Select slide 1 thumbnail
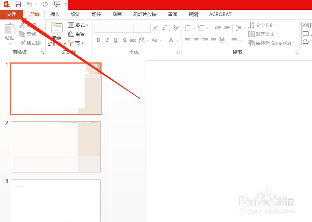 [56, 89]
